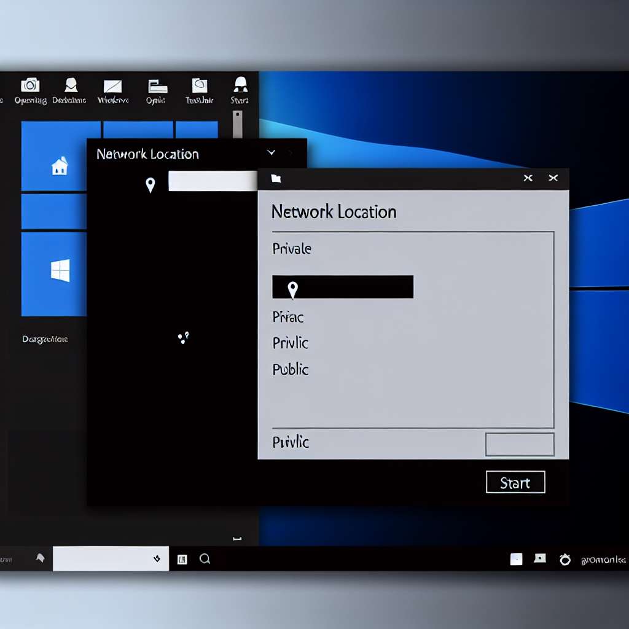629x629 pixels.
Task: Select the Public network option
Action: click(x=290, y=369)
